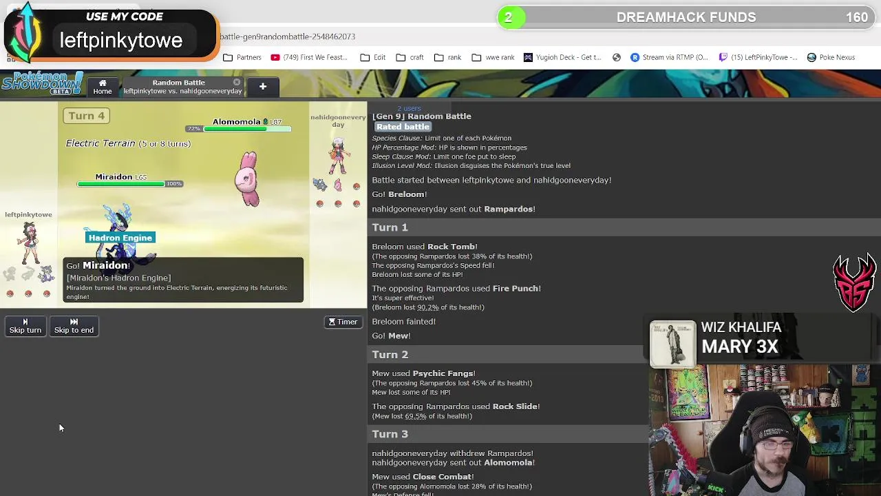Viewport: 881px width, 496px height.
Task: Click 'Rampardos used Rock Slide!' log line
Action: point(456,406)
